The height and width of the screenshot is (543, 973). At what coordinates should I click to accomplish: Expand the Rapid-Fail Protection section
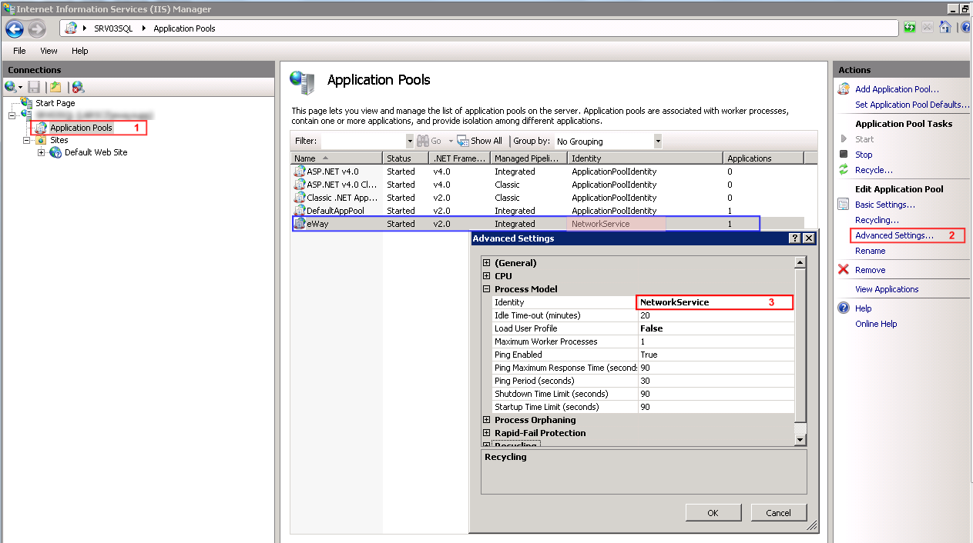487,433
